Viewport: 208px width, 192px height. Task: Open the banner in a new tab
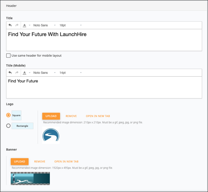click(x=66, y=162)
